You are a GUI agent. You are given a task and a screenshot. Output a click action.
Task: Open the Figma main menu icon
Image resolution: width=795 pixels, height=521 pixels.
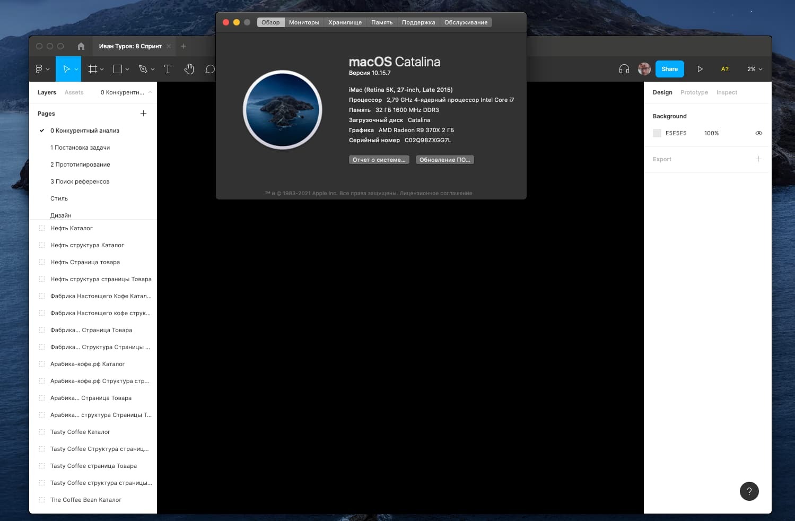click(39, 69)
